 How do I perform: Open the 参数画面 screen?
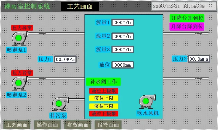coord(78,125)
